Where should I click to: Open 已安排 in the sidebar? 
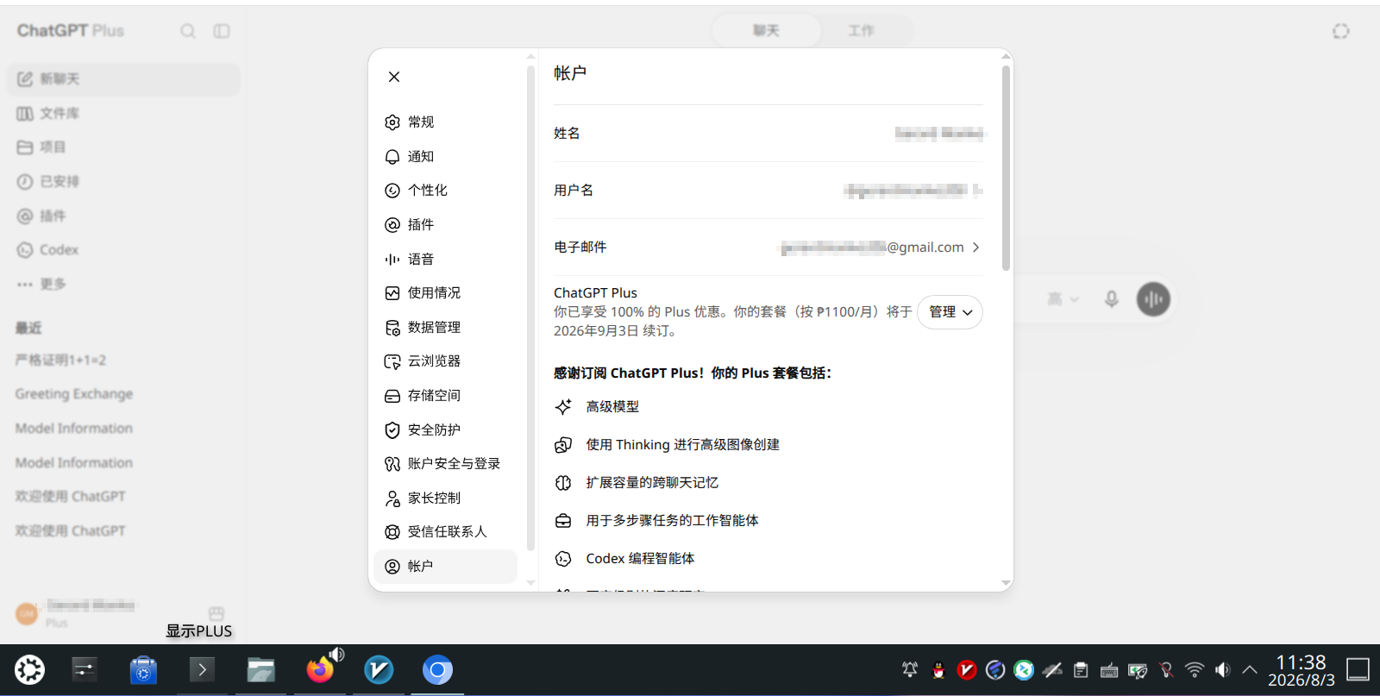[x=123, y=182]
